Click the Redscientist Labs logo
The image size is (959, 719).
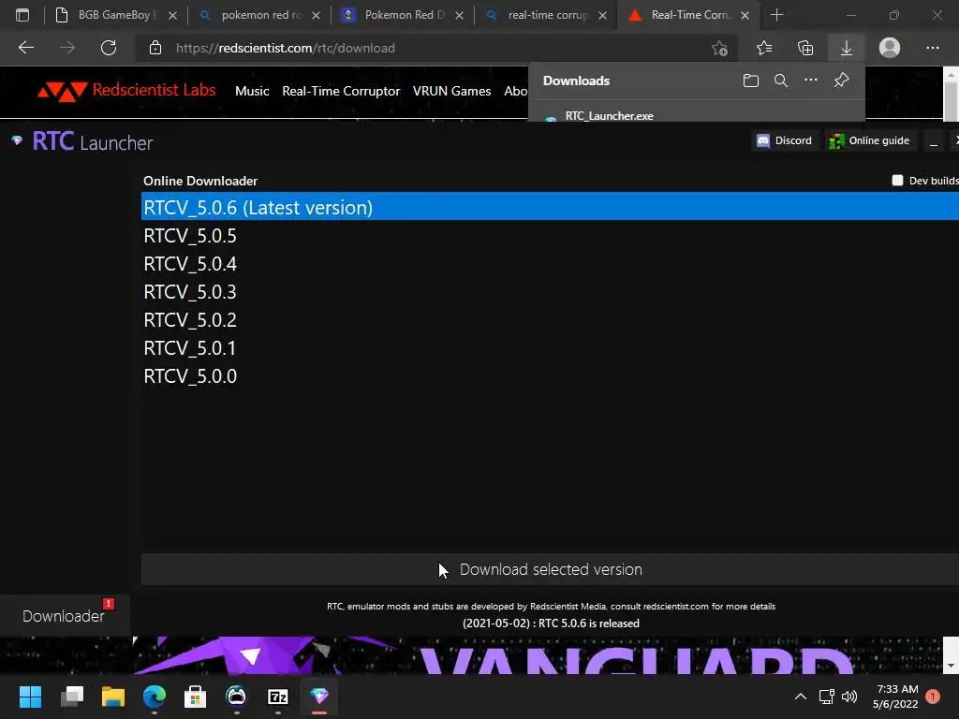126,91
